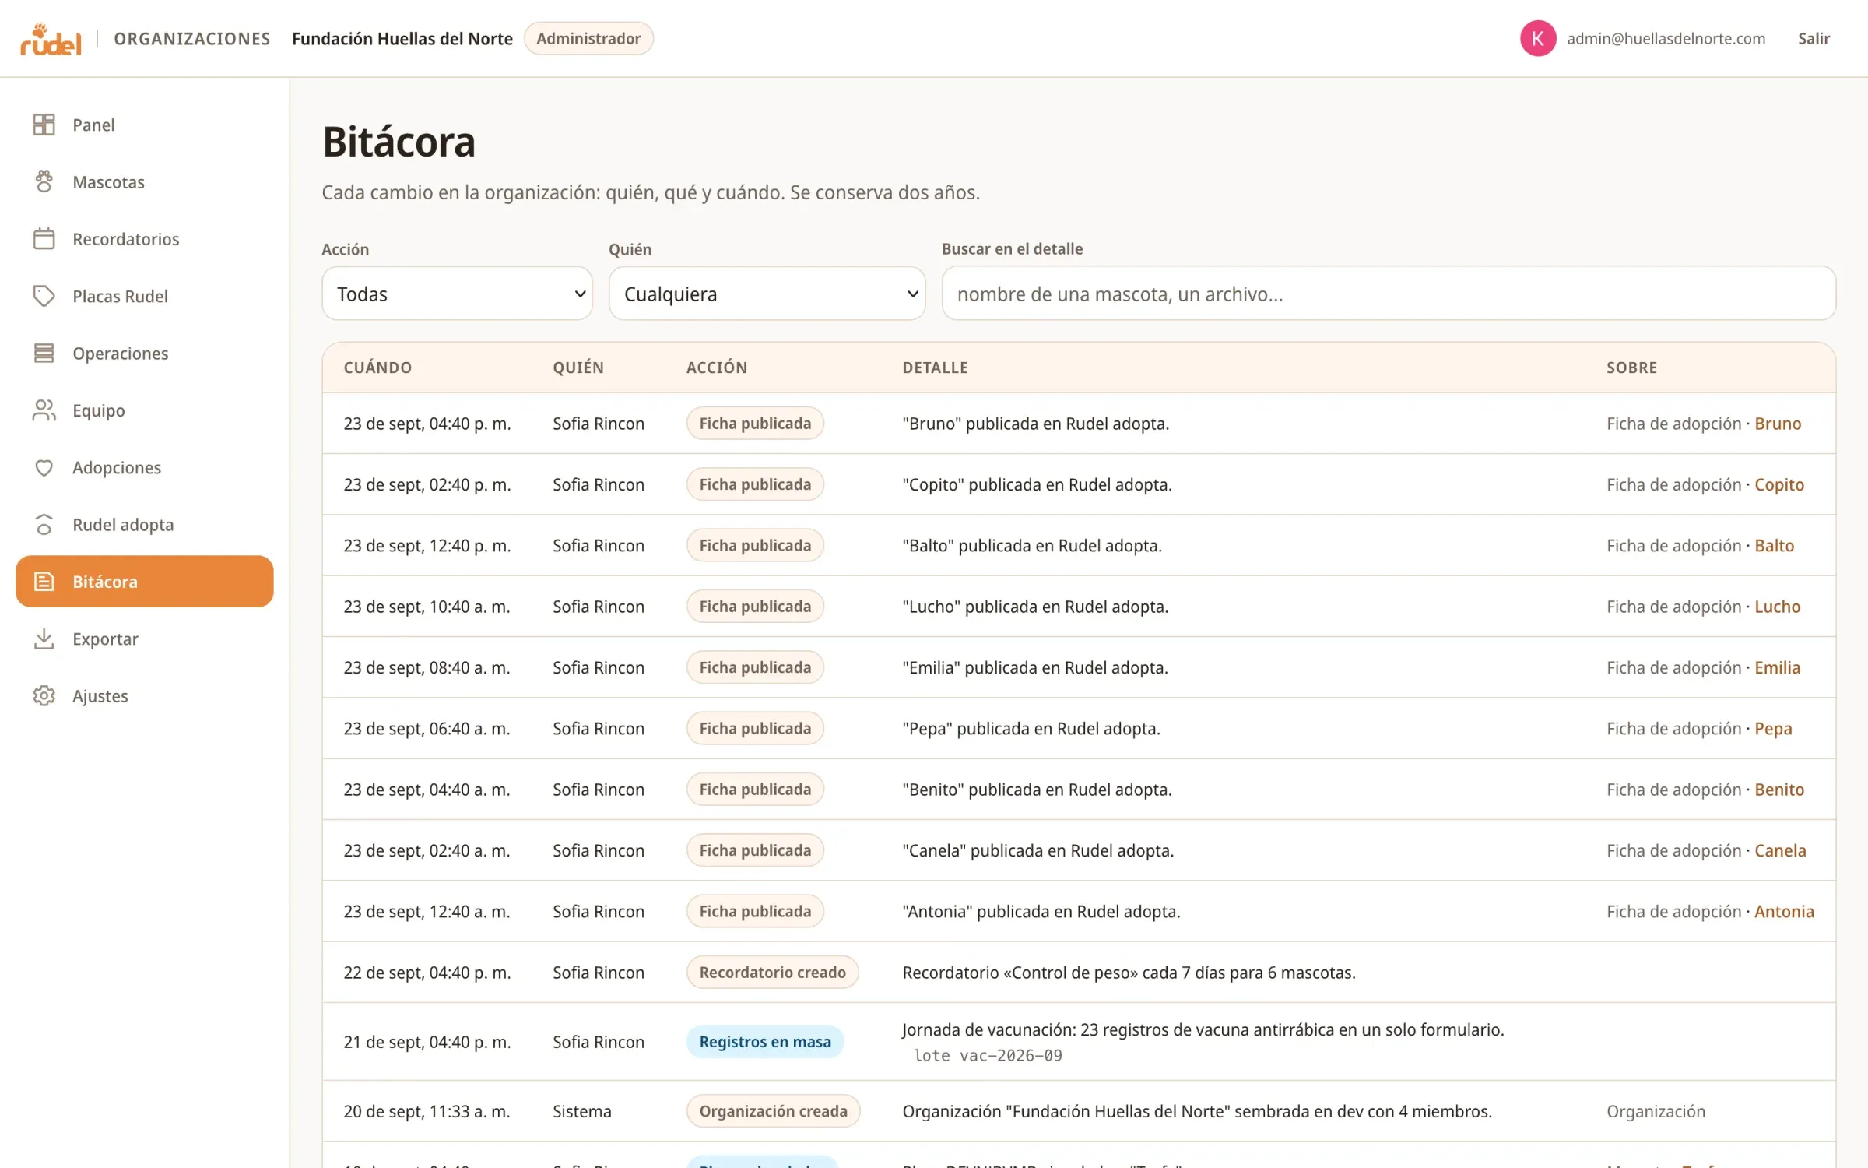The image size is (1868, 1168).
Task: Click the Rudel adopta icon
Action: pos(44,524)
